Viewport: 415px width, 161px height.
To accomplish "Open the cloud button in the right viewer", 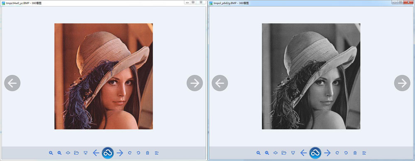I will (x=315, y=153).
